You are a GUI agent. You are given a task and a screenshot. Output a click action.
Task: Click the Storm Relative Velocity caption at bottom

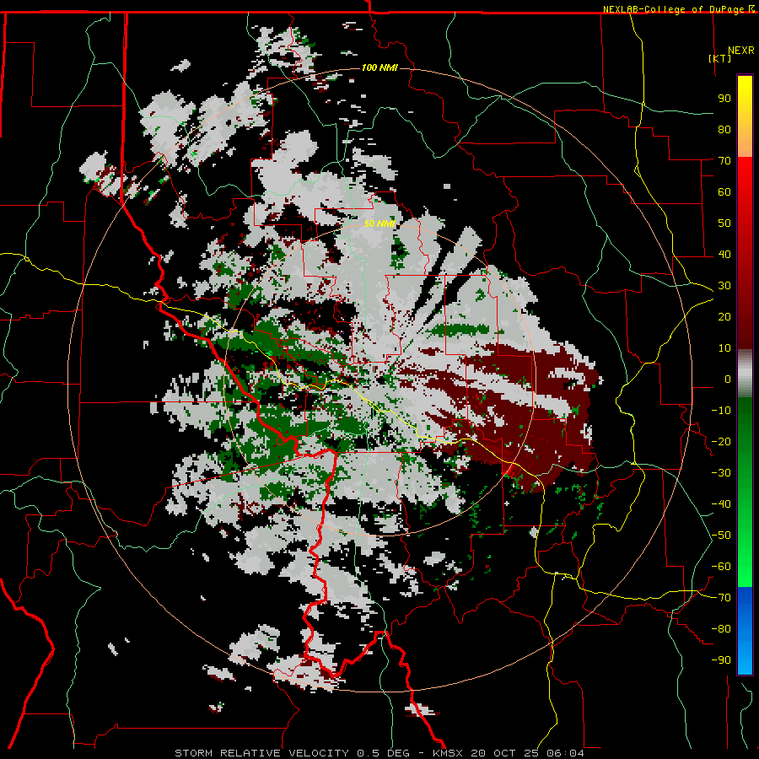click(379, 753)
